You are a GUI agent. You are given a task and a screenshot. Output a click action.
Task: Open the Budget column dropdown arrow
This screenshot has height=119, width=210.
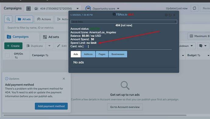208,55
